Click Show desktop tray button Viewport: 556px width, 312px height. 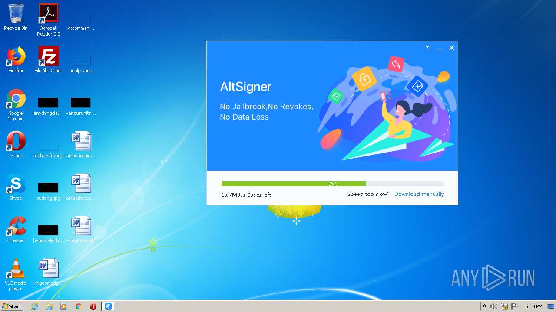(x=551, y=306)
